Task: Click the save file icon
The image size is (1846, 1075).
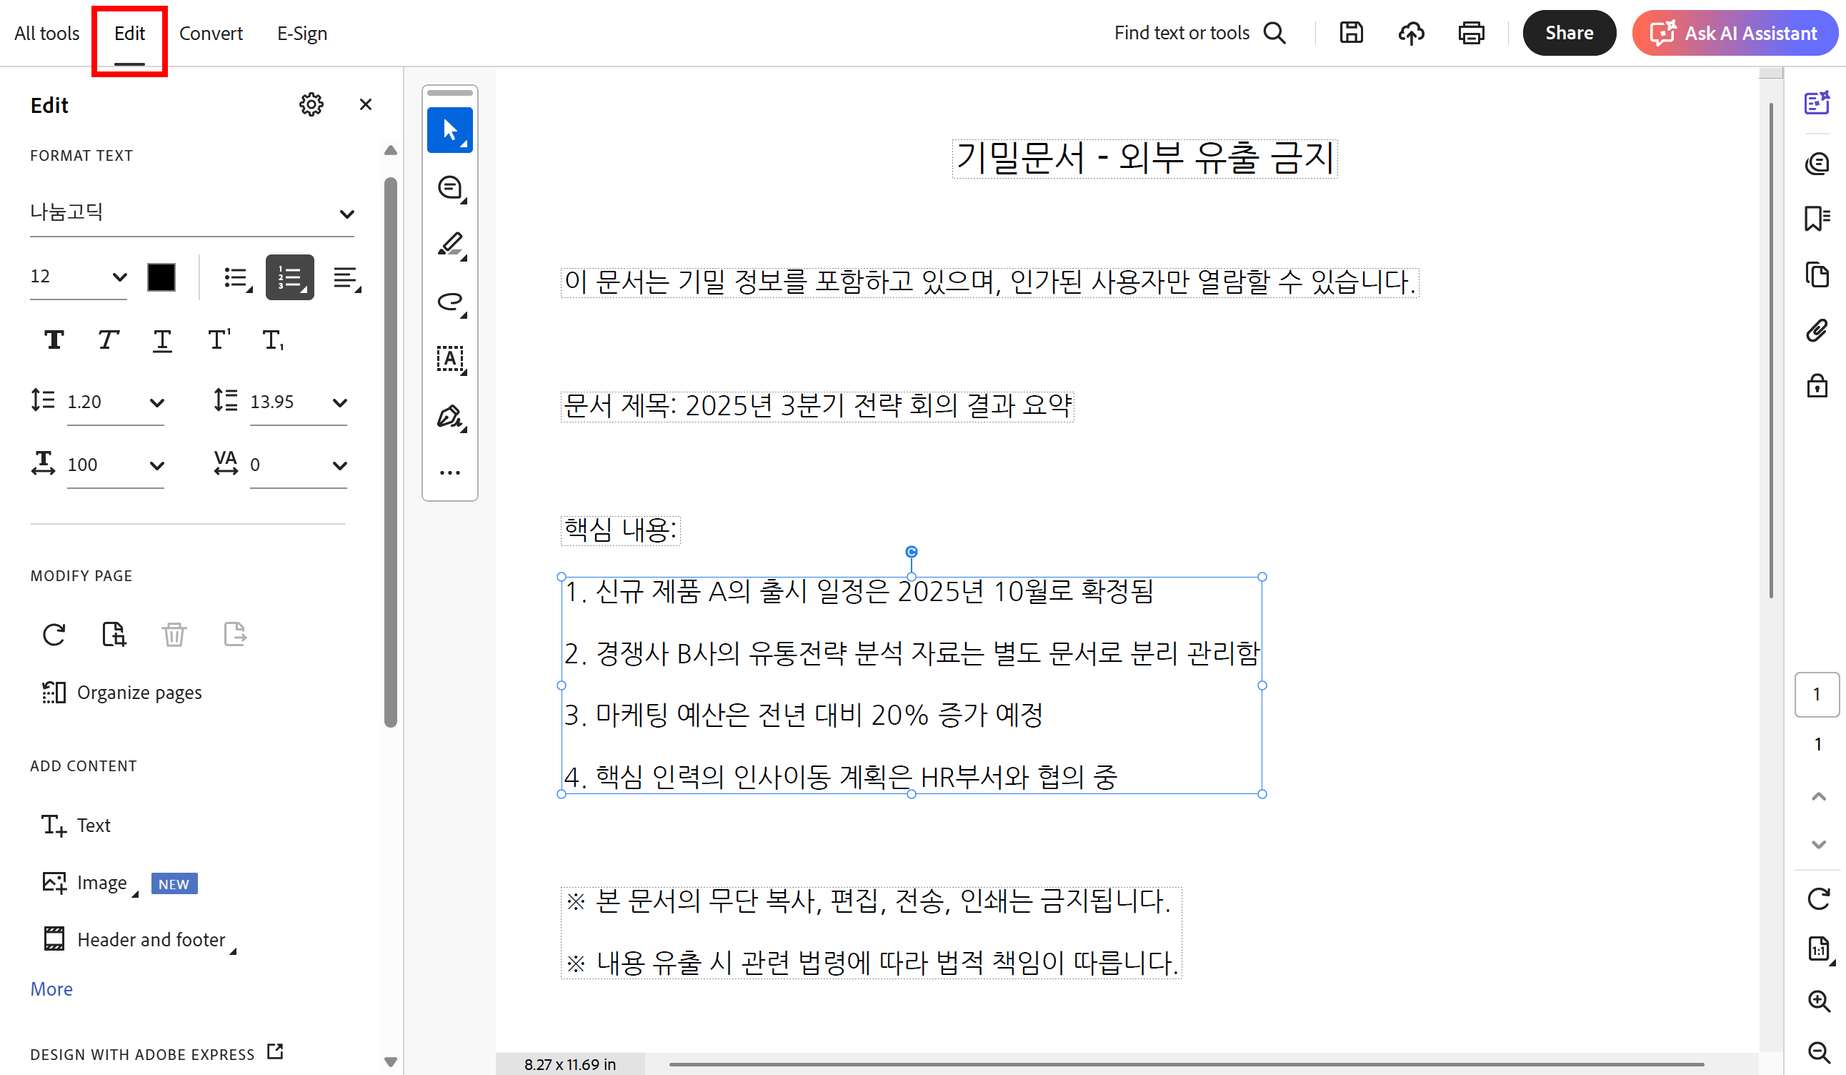Action: (1351, 33)
